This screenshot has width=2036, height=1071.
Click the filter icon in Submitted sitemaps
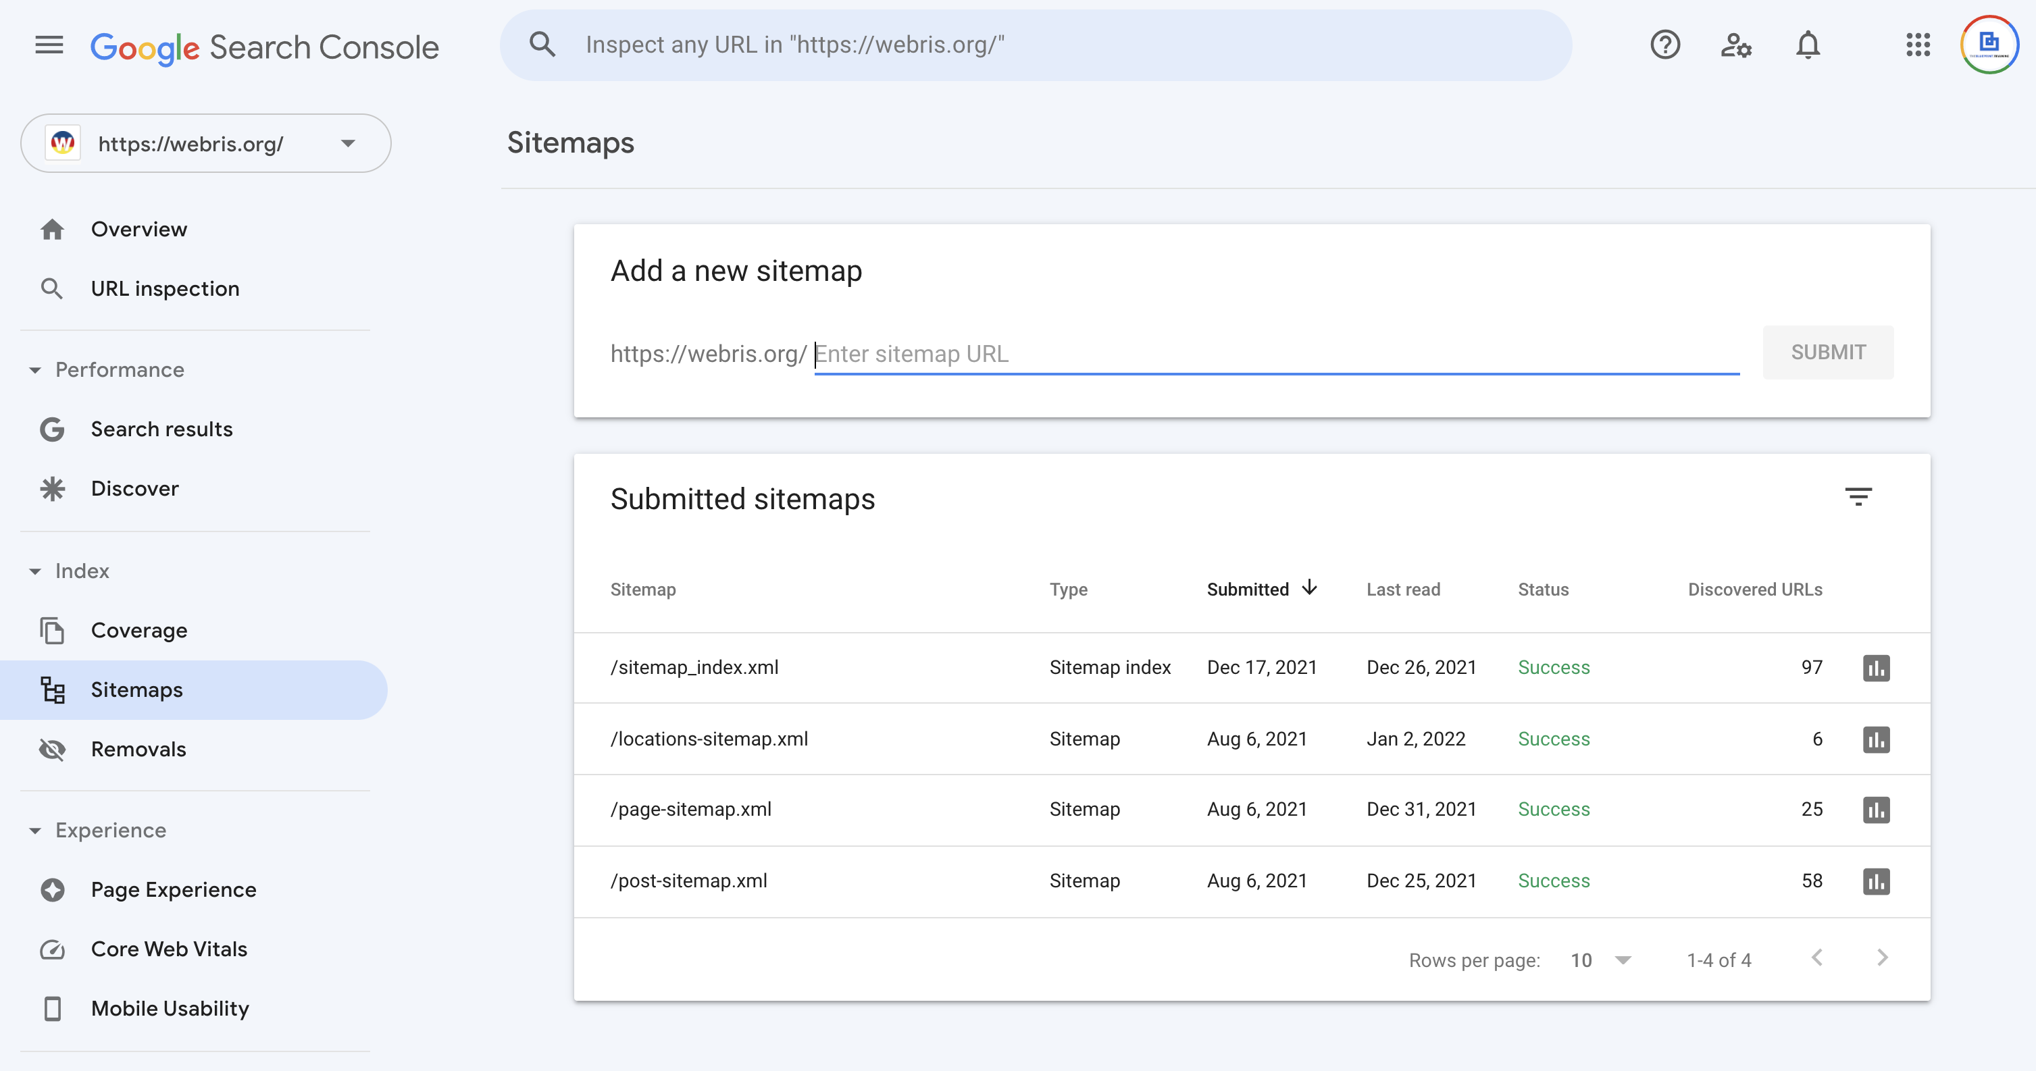pyautogui.click(x=1858, y=497)
